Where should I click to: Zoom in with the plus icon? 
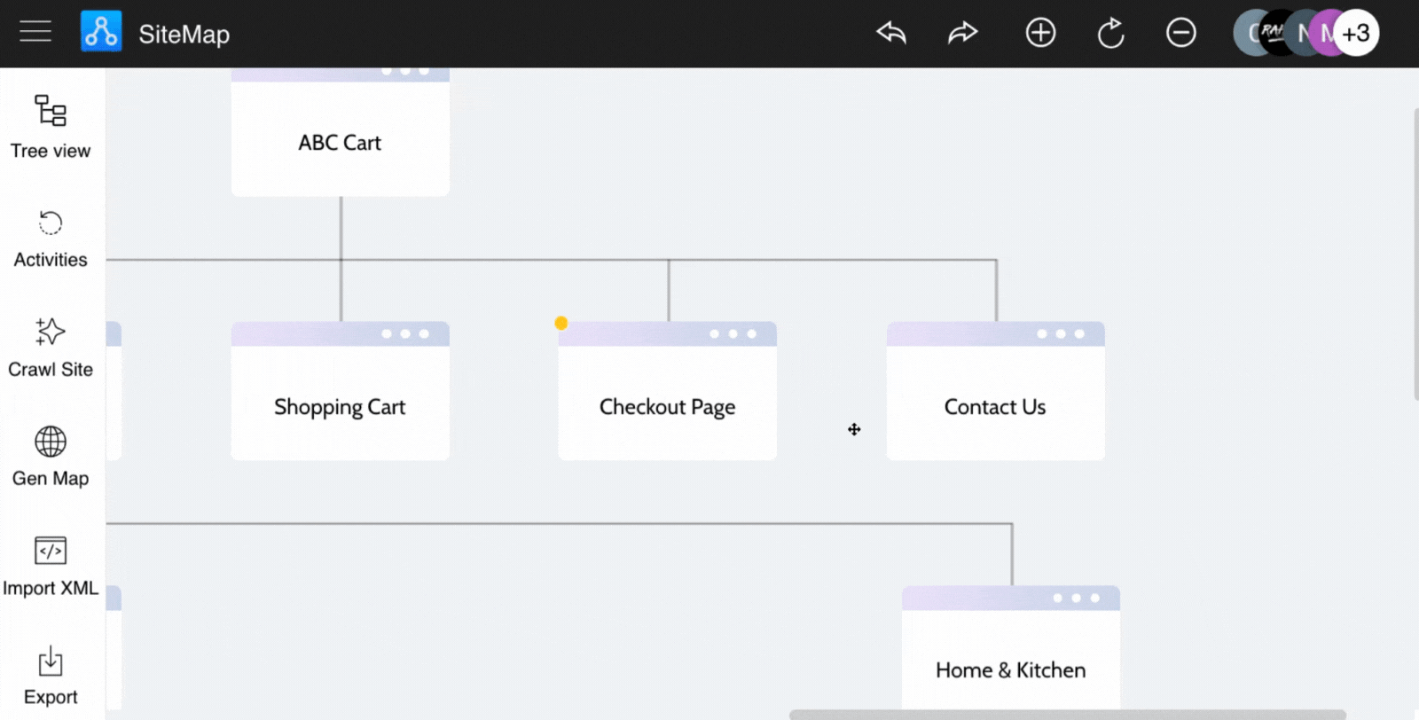tap(1040, 33)
